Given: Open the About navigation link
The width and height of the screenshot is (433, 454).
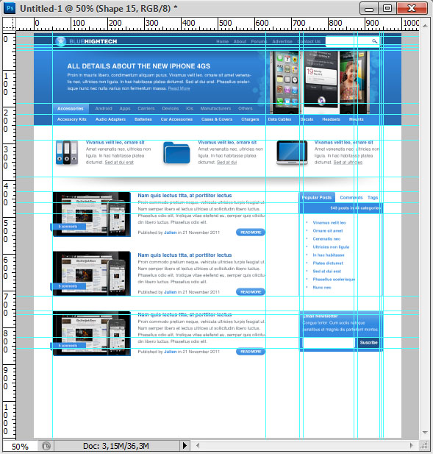Looking at the screenshot, I should click(240, 41).
